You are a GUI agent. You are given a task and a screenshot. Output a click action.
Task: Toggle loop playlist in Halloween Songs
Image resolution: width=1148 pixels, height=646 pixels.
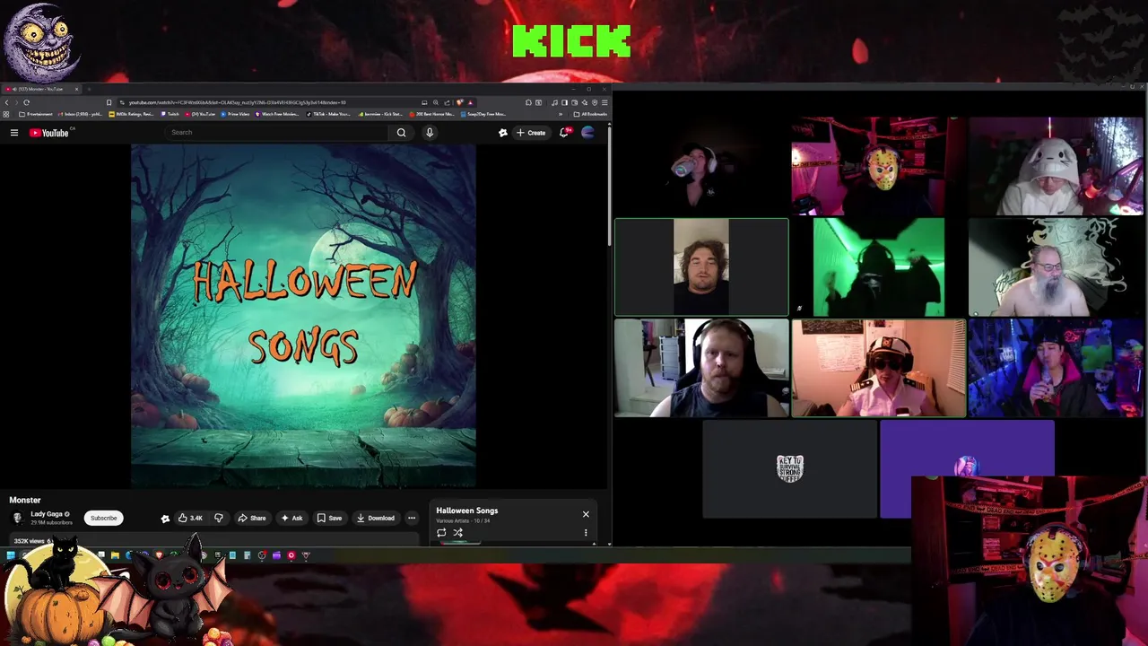pos(441,533)
